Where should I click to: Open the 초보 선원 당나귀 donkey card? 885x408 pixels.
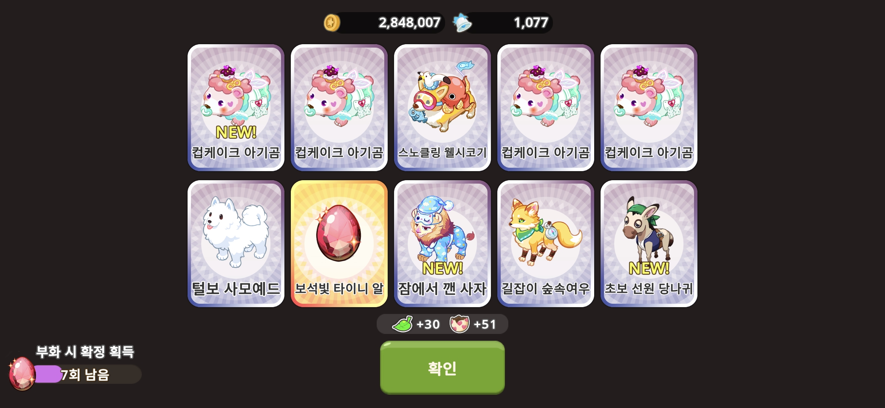click(x=649, y=244)
